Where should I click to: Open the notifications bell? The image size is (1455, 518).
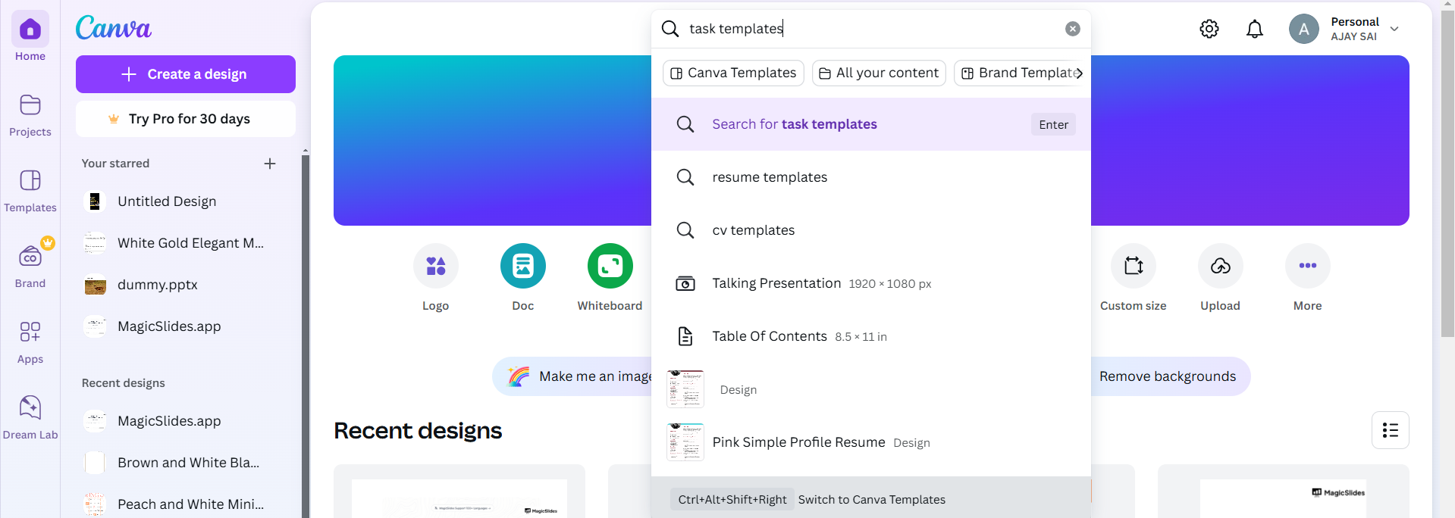(x=1255, y=29)
